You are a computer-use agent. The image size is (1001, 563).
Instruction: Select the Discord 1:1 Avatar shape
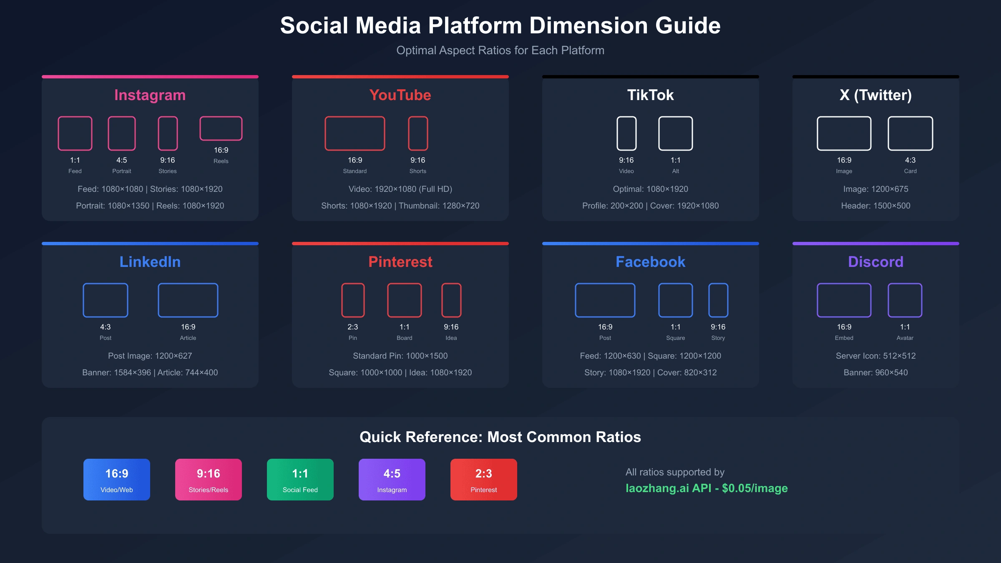(x=905, y=300)
